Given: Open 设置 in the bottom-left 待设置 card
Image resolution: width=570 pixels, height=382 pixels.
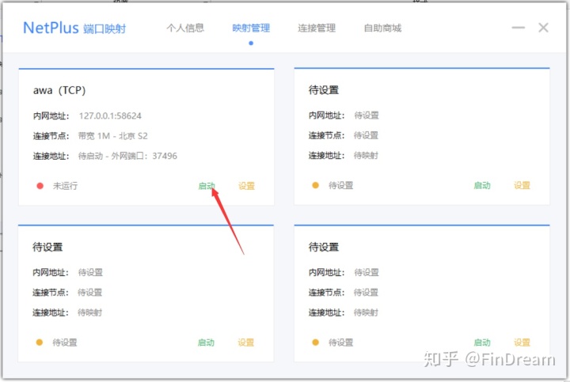Looking at the screenshot, I should (246, 342).
